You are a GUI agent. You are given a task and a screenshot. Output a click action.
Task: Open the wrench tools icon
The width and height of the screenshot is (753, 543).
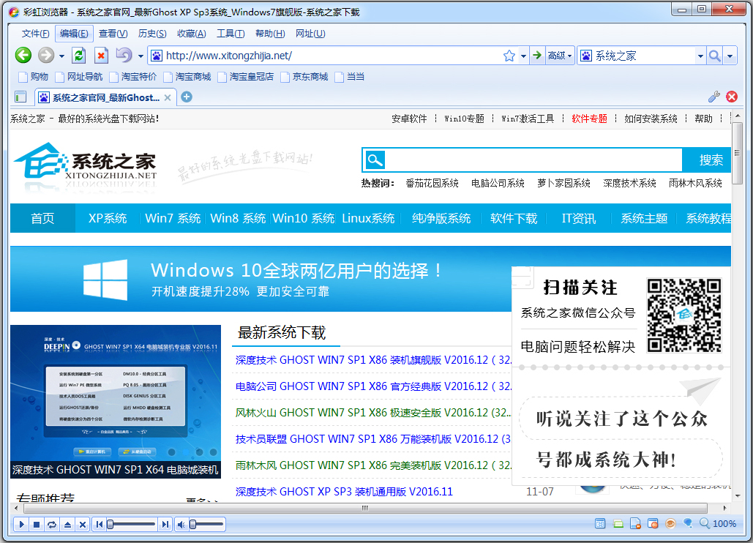(x=714, y=97)
